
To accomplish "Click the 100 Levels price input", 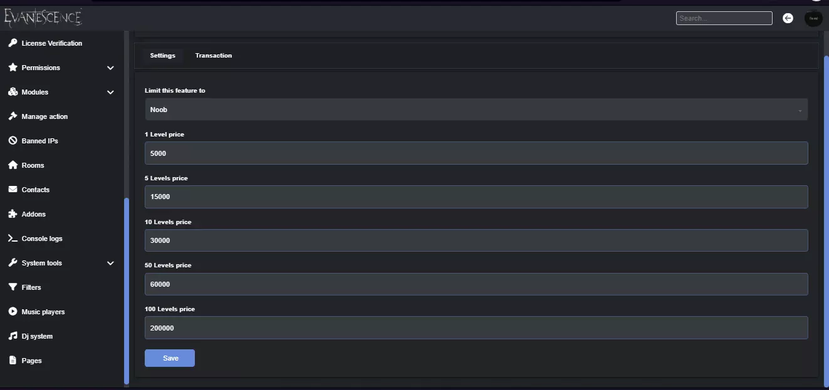I will [476, 328].
